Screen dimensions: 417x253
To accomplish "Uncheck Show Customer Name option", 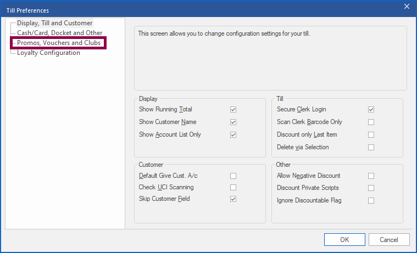I will 233,122.
